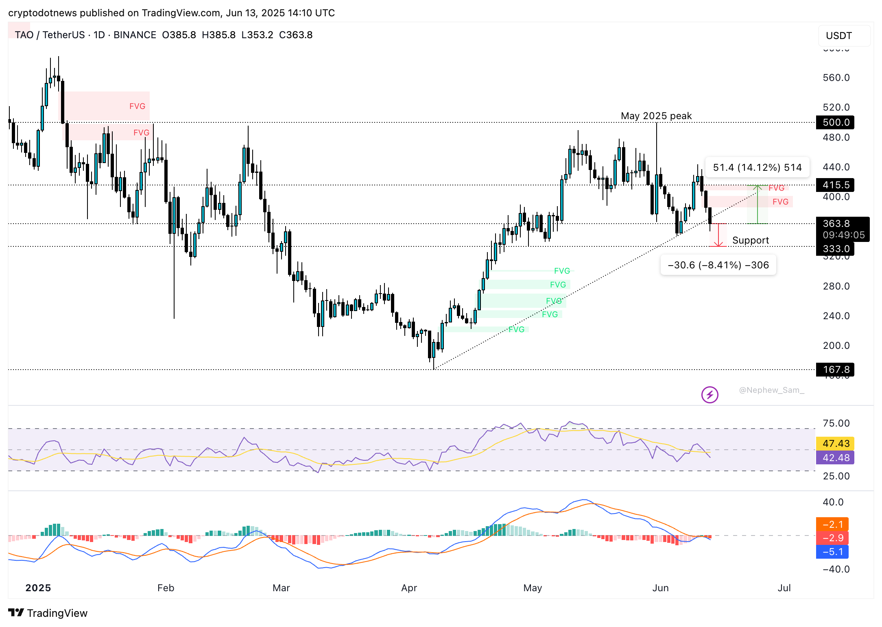Click the orange -2.1 MACD signal label
Viewport: 882px width, 627px height.
[832, 525]
